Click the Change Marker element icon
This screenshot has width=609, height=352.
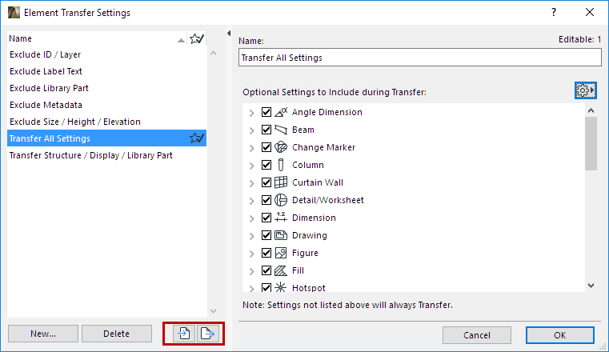281,147
